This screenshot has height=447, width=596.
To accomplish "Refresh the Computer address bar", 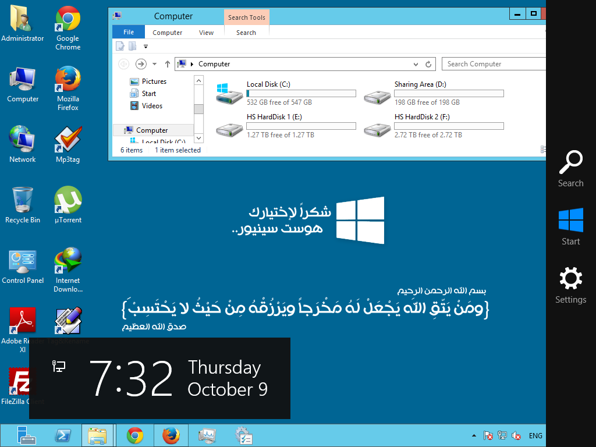I will pyautogui.click(x=428, y=64).
